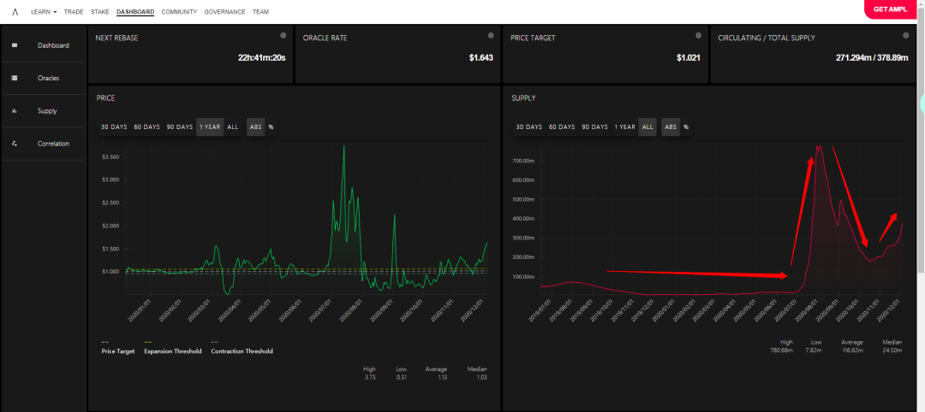This screenshot has width=925, height=412.
Task: Click the supply value 271.294m / 378.89m
Action: point(872,58)
